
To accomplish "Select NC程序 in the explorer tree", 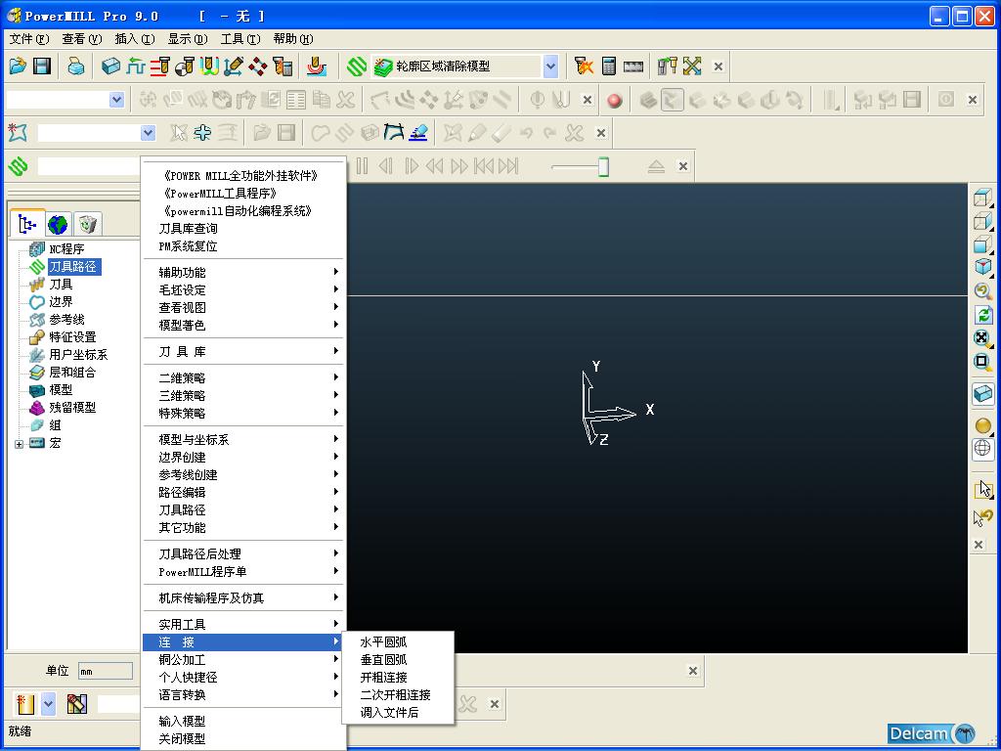I will [x=66, y=249].
